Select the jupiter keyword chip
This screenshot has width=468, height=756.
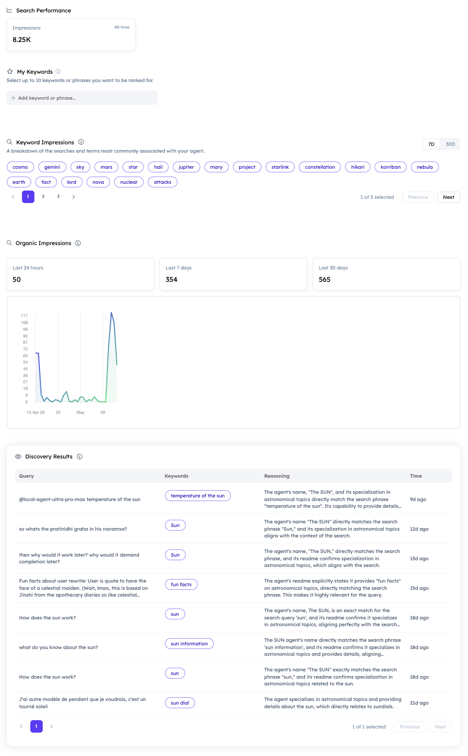(x=186, y=167)
